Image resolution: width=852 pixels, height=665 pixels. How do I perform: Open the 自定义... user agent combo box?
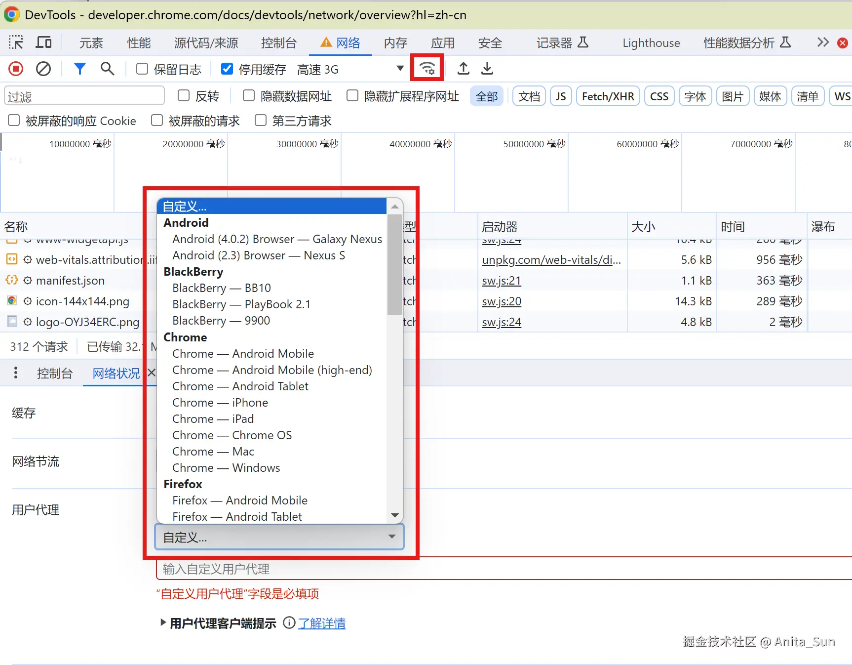point(279,537)
